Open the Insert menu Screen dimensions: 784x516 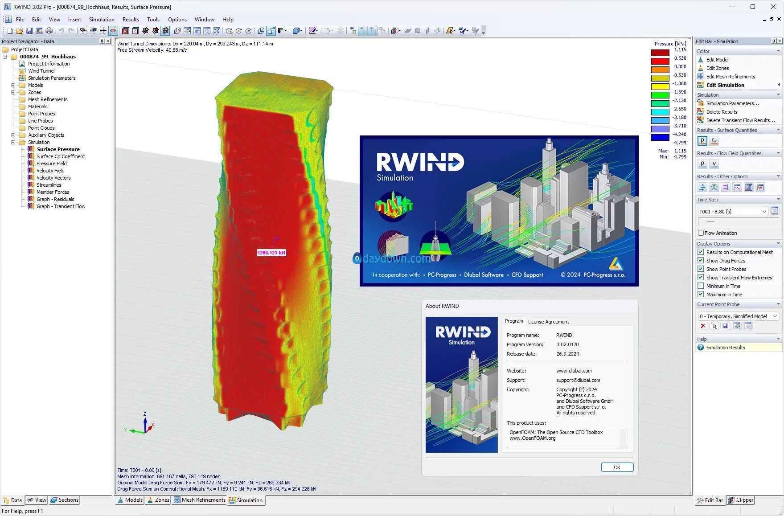pyautogui.click(x=74, y=20)
